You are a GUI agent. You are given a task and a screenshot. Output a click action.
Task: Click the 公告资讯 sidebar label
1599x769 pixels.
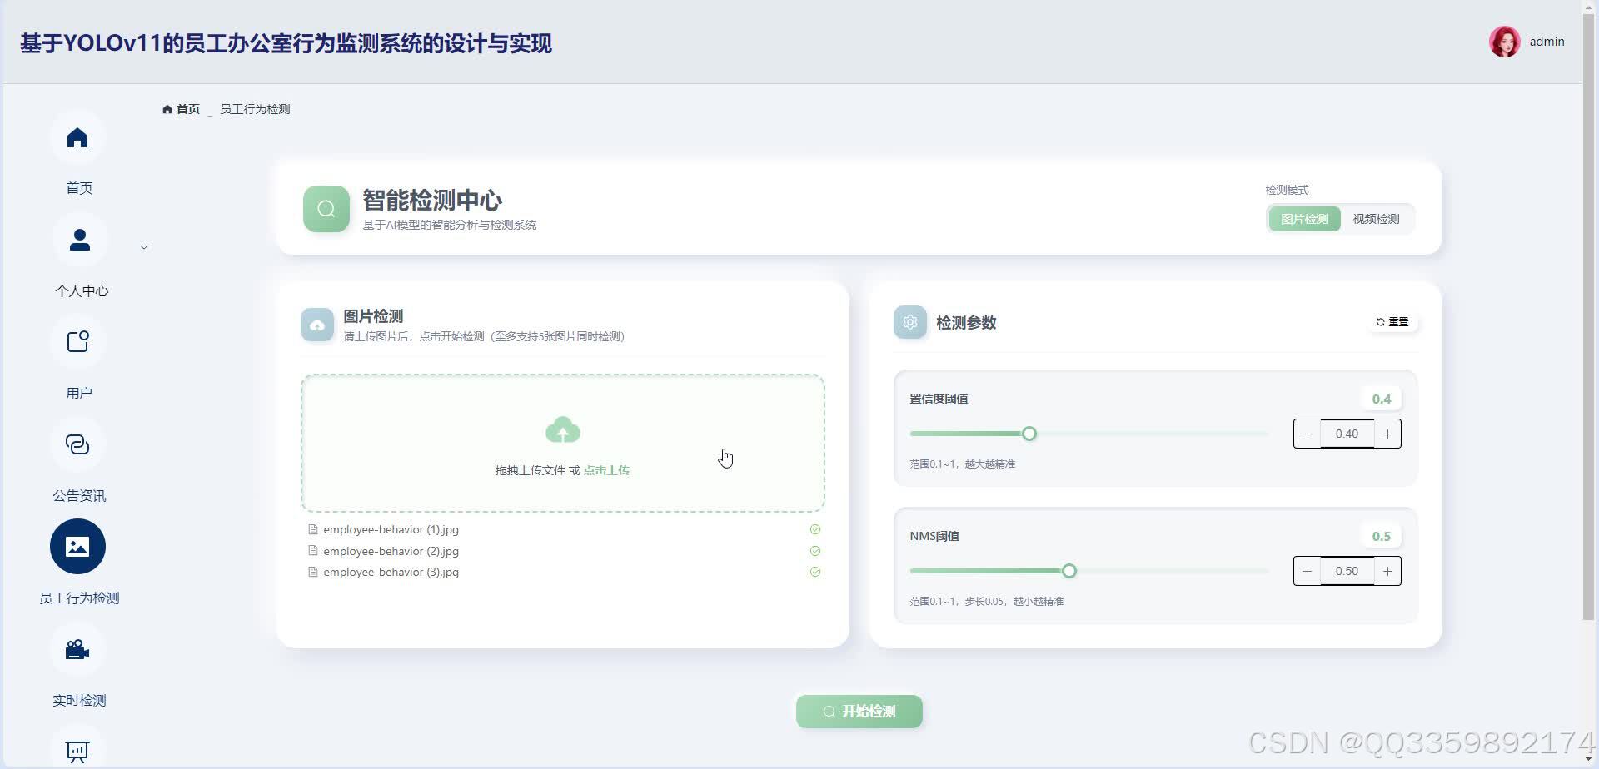coord(79,496)
